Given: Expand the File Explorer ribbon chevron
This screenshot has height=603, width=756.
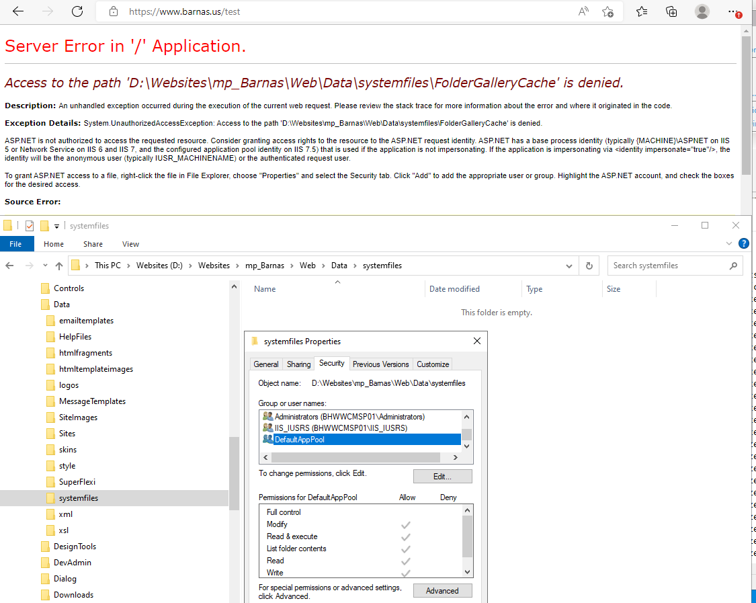Looking at the screenshot, I should 729,243.
